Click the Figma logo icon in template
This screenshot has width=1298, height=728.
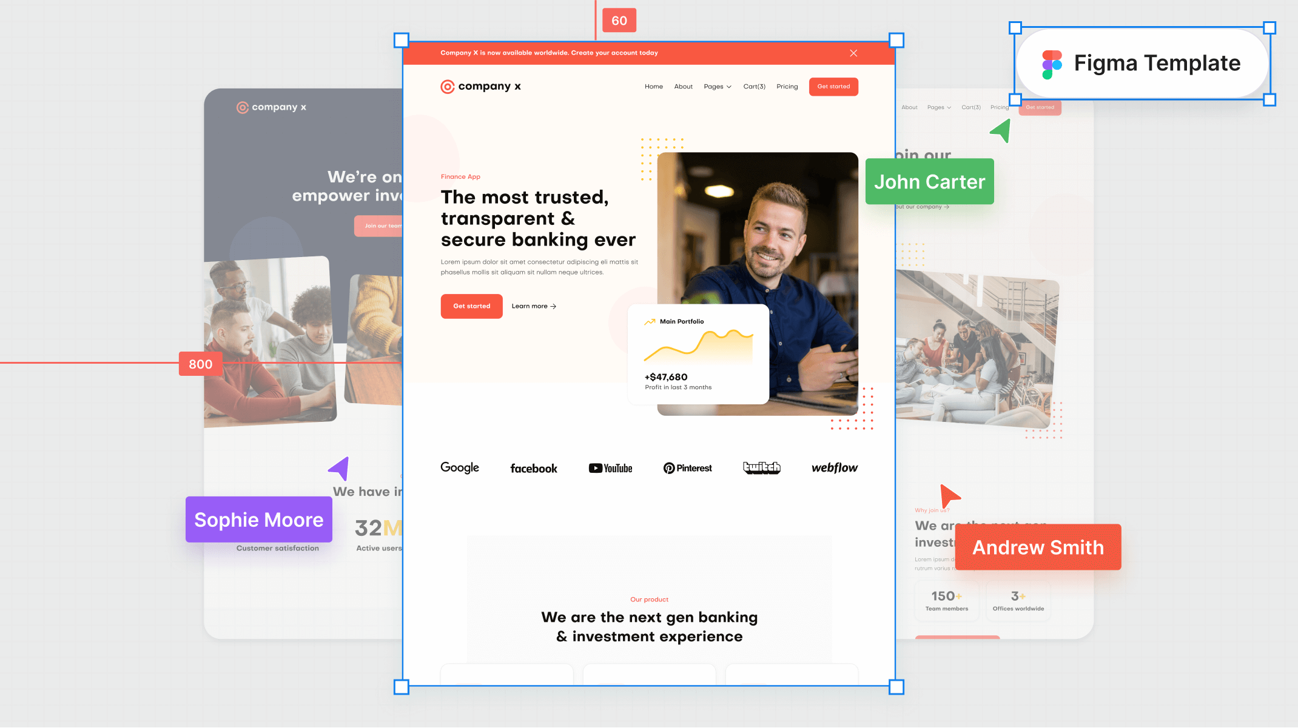point(1050,62)
